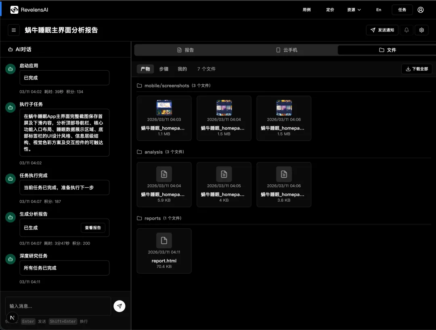The image size is (436, 330).
Task: Click the robot avatar beside 任务执行完成
Action: coord(10,179)
